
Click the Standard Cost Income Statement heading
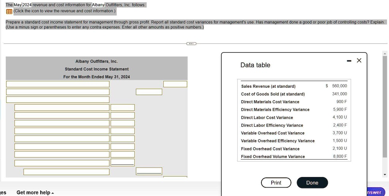click(x=97, y=69)
